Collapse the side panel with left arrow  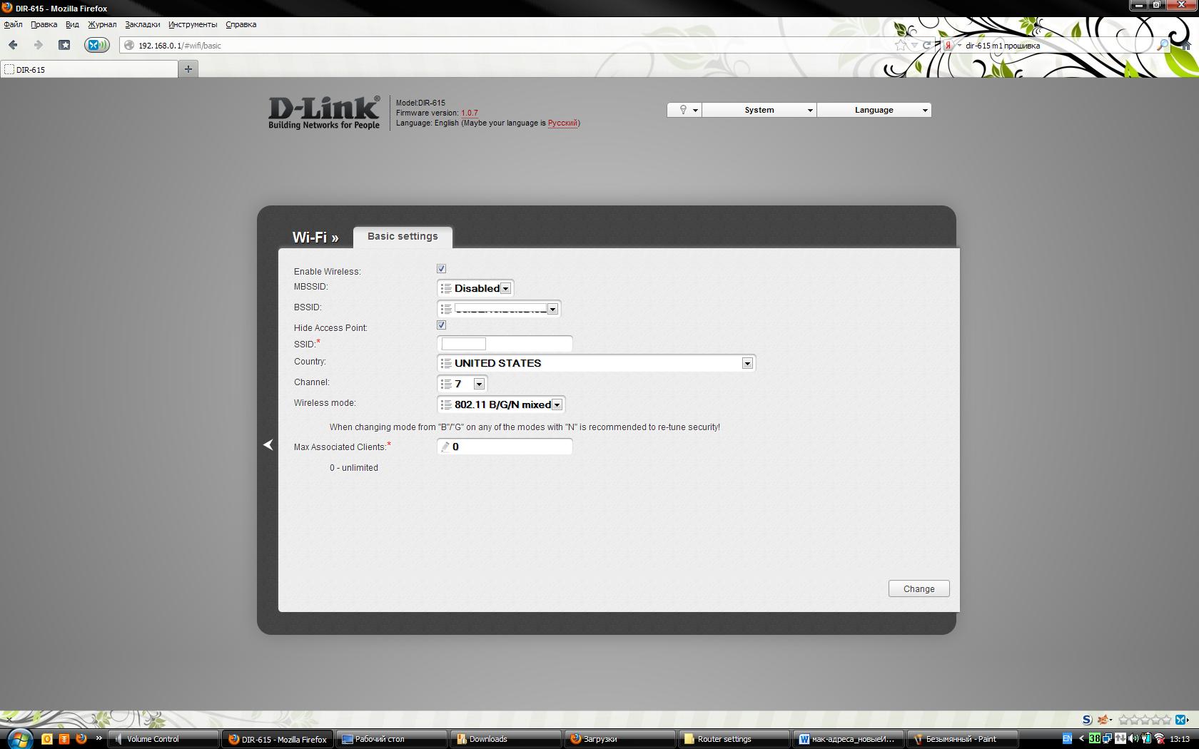coord(268,444)
